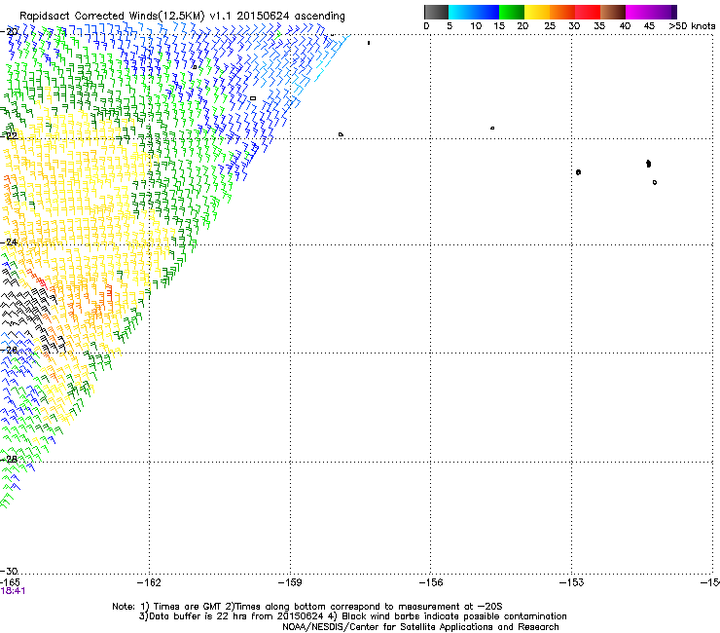This screenshot has height=633, width=720.
Task: Click the -159 longitude axis label
Action: (290, 583)
